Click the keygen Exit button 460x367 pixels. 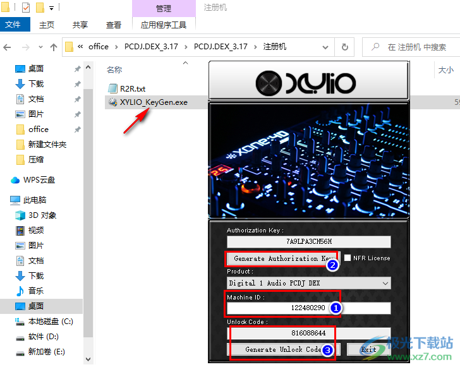tap(369, 349)
